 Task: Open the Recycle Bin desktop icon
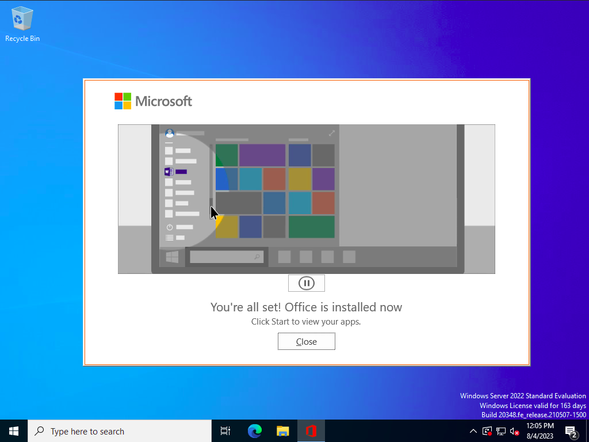coord(22,25)
